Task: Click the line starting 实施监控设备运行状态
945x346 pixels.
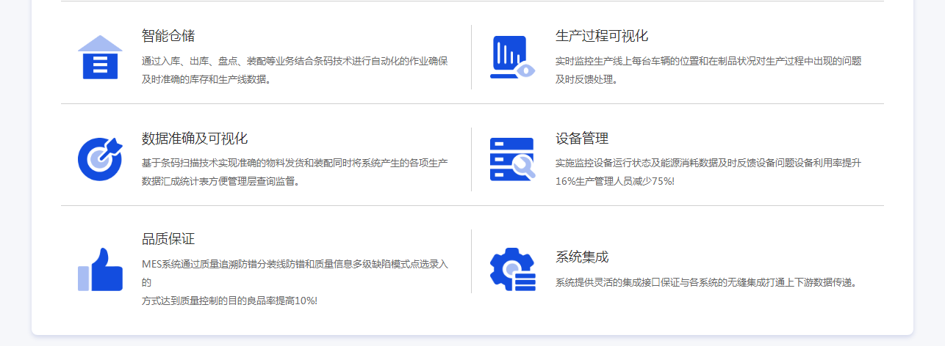Action: click(x=708, y=163)
